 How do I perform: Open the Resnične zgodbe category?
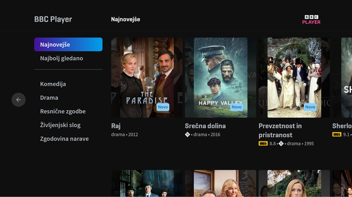[x=63, y=111]
